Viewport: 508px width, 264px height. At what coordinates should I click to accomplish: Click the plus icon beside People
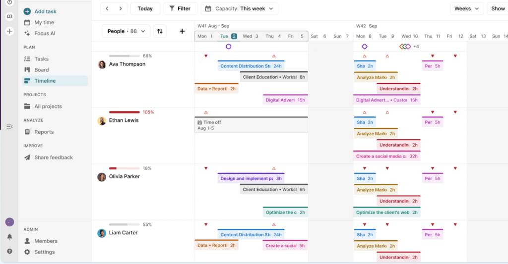(x=182, y=31)
